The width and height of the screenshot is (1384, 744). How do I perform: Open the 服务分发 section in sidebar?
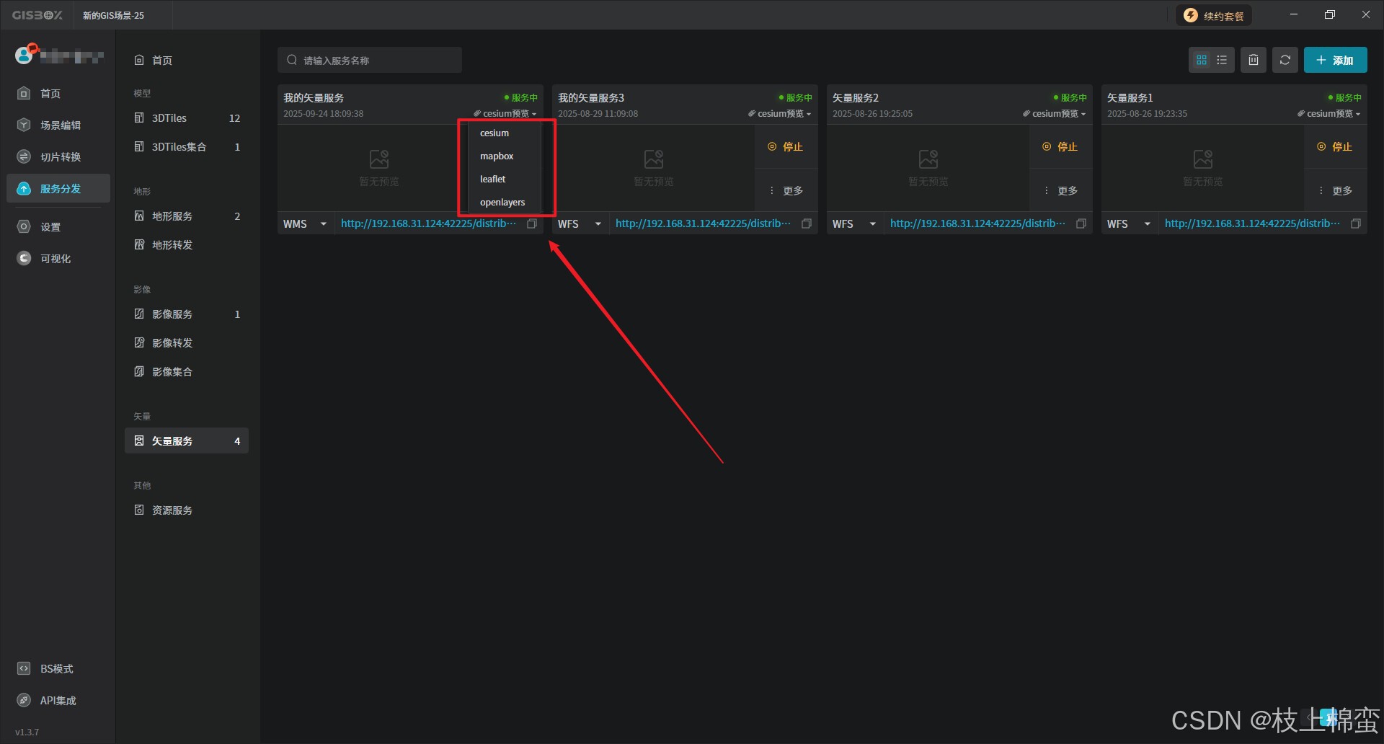click(58, 188)
